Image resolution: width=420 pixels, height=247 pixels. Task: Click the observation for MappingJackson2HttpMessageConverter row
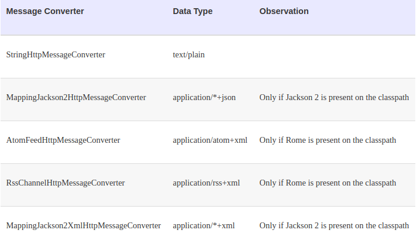[x=334, y=97]
